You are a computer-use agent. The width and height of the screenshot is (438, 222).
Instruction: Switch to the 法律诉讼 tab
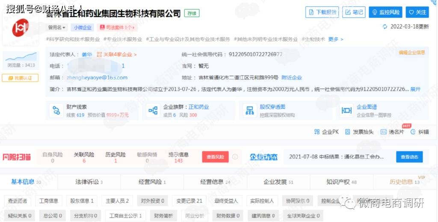coord(89,182)
